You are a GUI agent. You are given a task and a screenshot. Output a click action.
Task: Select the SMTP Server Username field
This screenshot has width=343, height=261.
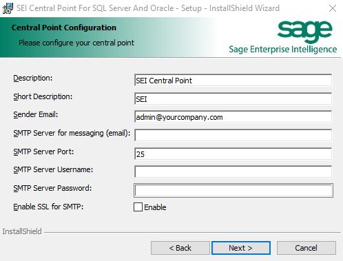click(233, 171)
